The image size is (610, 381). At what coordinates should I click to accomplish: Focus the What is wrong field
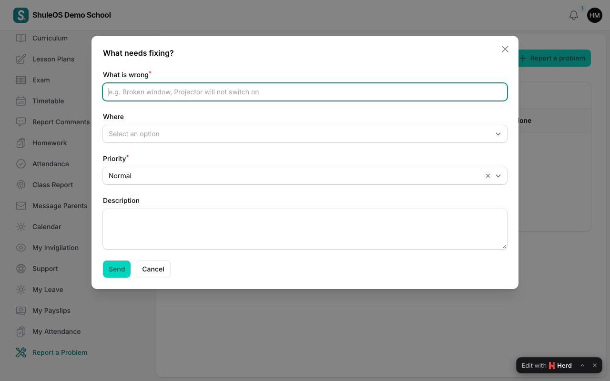(x=305, y=92)
